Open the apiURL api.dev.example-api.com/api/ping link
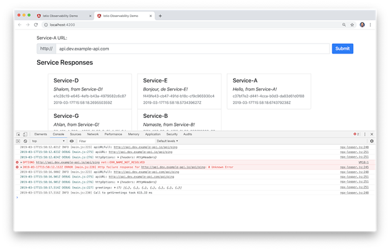 point(142,177)
